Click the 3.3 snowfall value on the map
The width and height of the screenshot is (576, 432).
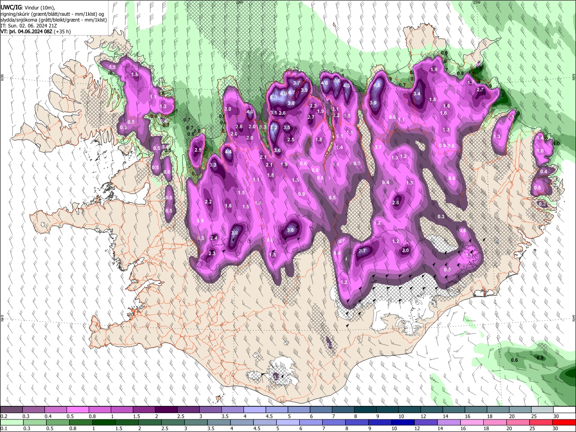click(213, 165)
